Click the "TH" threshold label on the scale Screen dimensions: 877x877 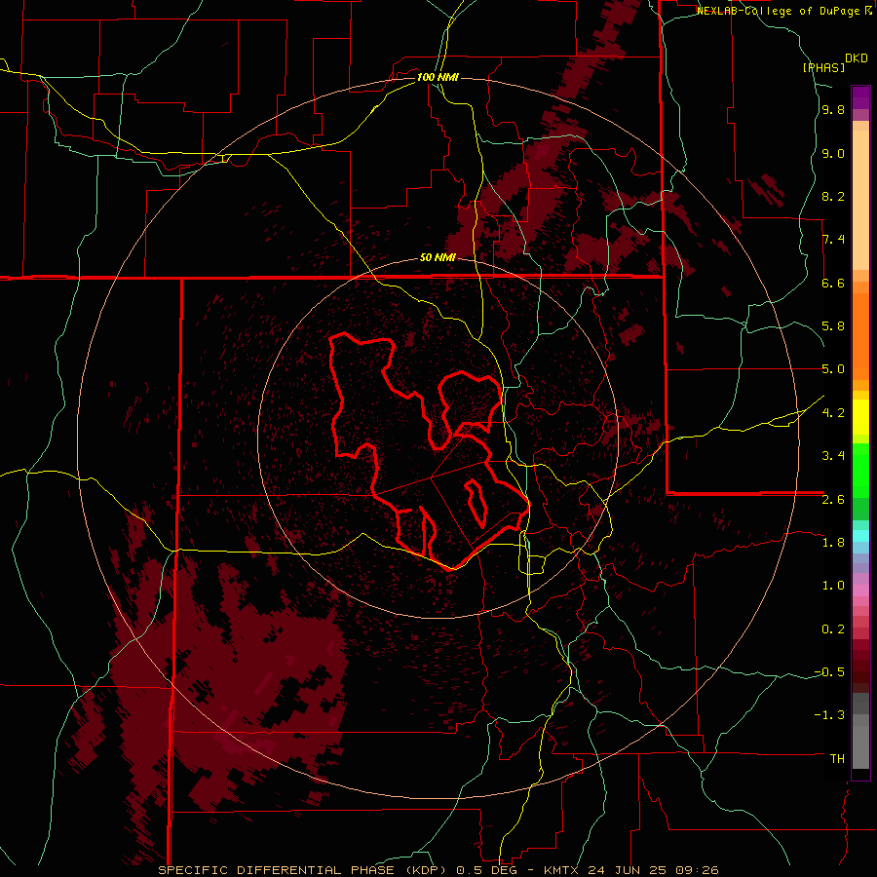point(837,759)
